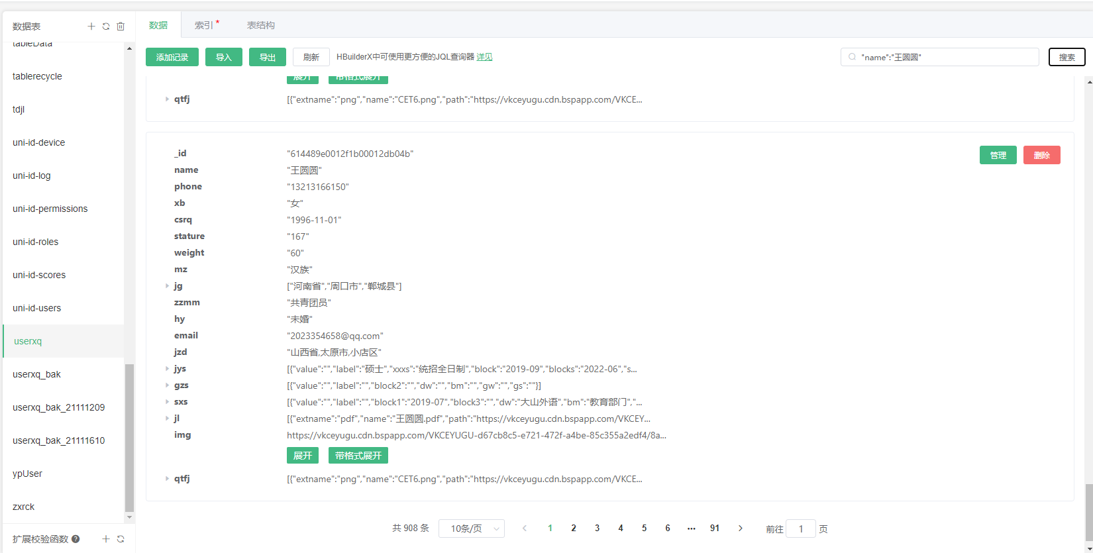Viewport: 1093px width, 553px height.
Task: Expand the jys field details
Action: 167,369
